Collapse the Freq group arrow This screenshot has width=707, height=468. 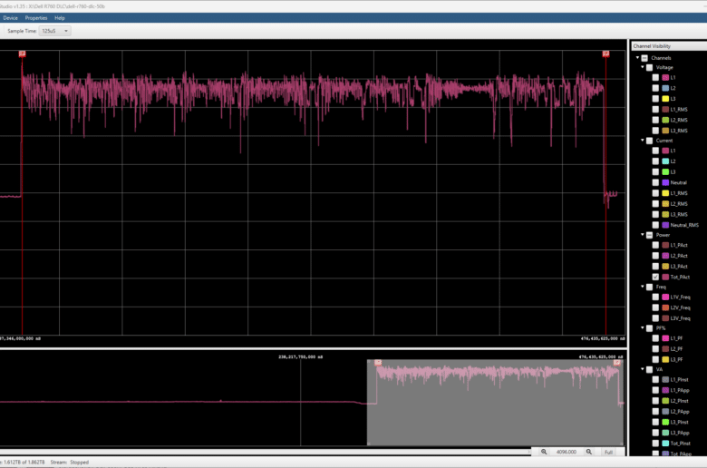[x=643, y=286]
